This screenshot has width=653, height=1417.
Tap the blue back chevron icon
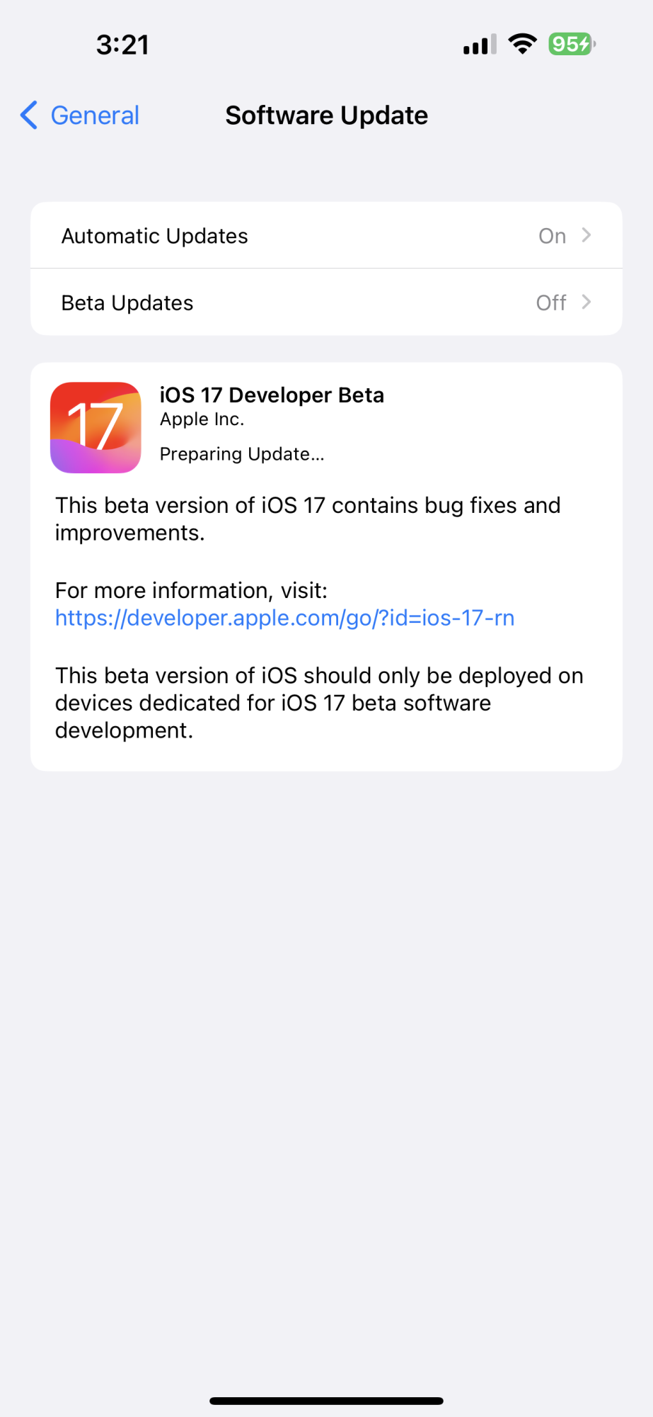29,115
